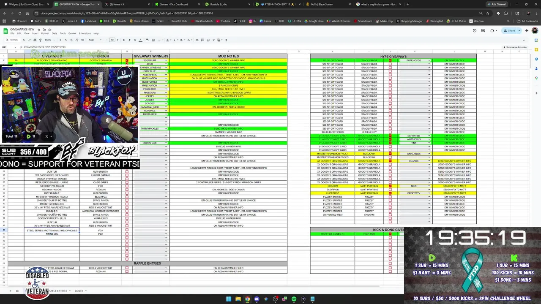Toggle the hype checkbox in the TINK row
This screenshot has height=304, width=541.
coord(390,143)
